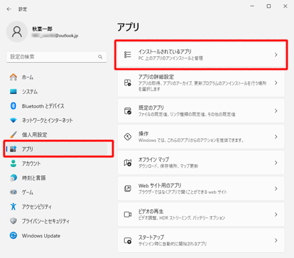Expand スタートアップ chevron
This screenshot has width=294, height=258.
[x=276, y=240]
